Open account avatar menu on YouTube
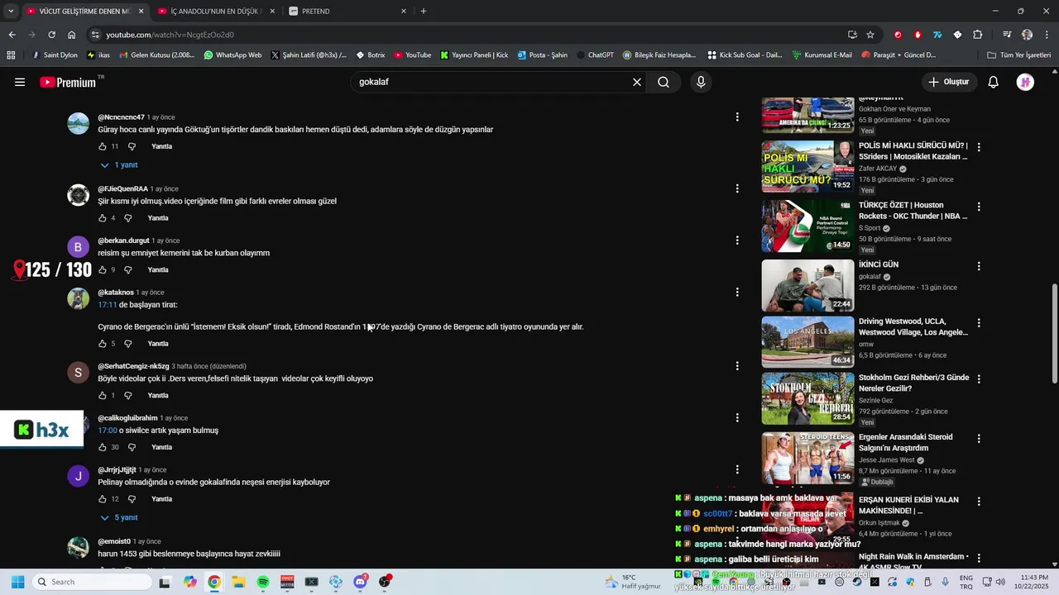 [x=1025, y=82]
